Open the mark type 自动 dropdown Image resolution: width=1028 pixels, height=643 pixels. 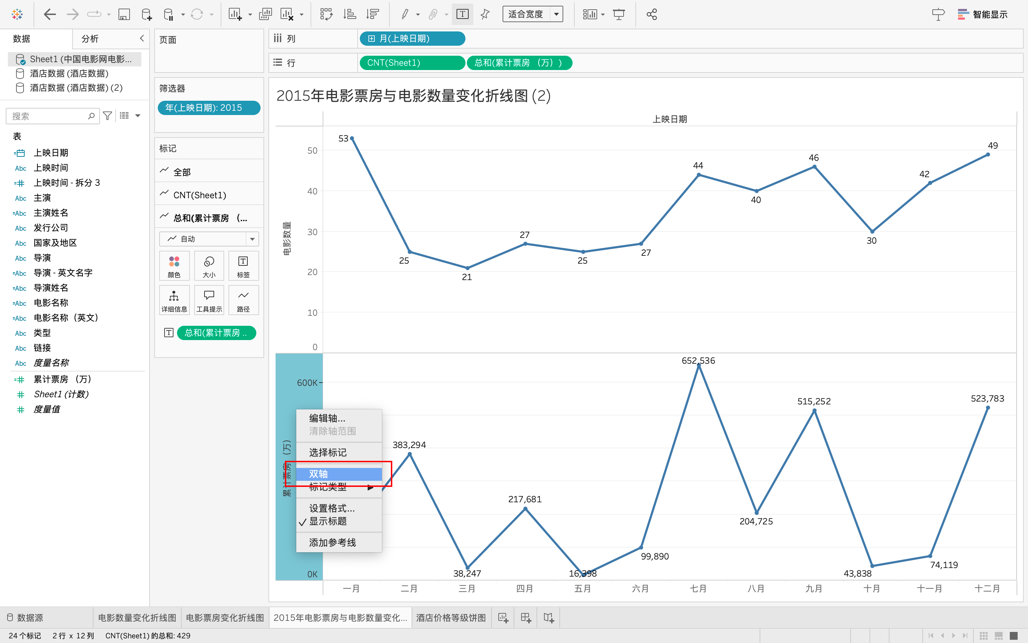coord(209,239)
